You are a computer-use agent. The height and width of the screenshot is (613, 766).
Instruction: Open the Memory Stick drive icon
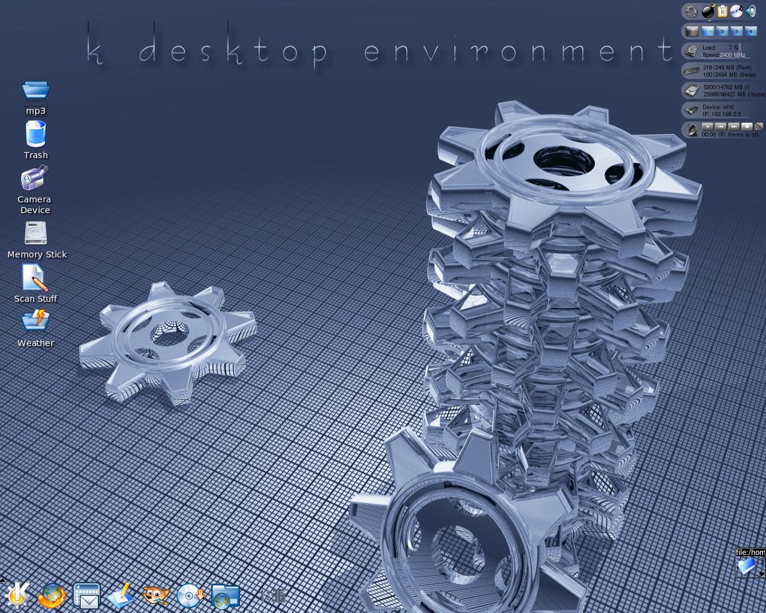pyautogui.click(x=36, y=233)
